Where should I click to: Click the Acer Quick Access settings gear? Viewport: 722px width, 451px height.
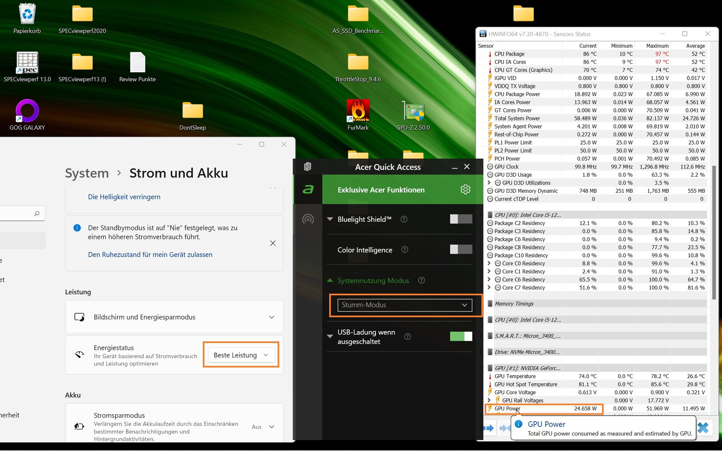(465, 189)
